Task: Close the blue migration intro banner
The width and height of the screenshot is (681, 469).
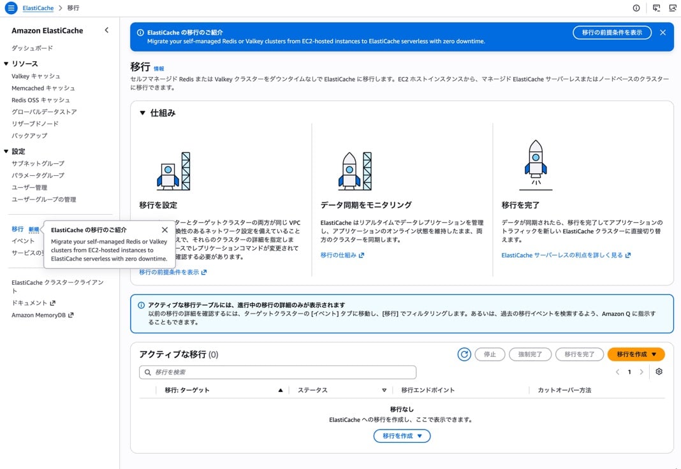Action: point(663,32)
